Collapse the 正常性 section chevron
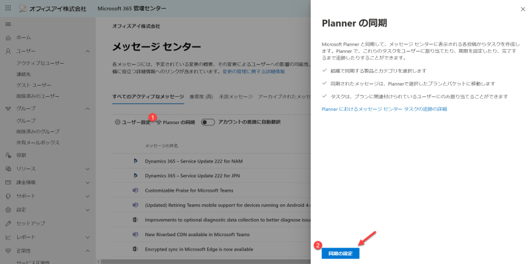531x264 pixels. pyautogui.click(x=88, y=251)
